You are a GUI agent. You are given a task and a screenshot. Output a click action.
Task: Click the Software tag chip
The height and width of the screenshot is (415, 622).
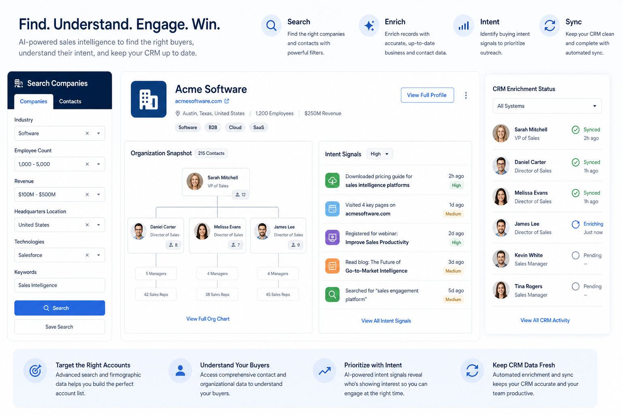click(188, 128)
